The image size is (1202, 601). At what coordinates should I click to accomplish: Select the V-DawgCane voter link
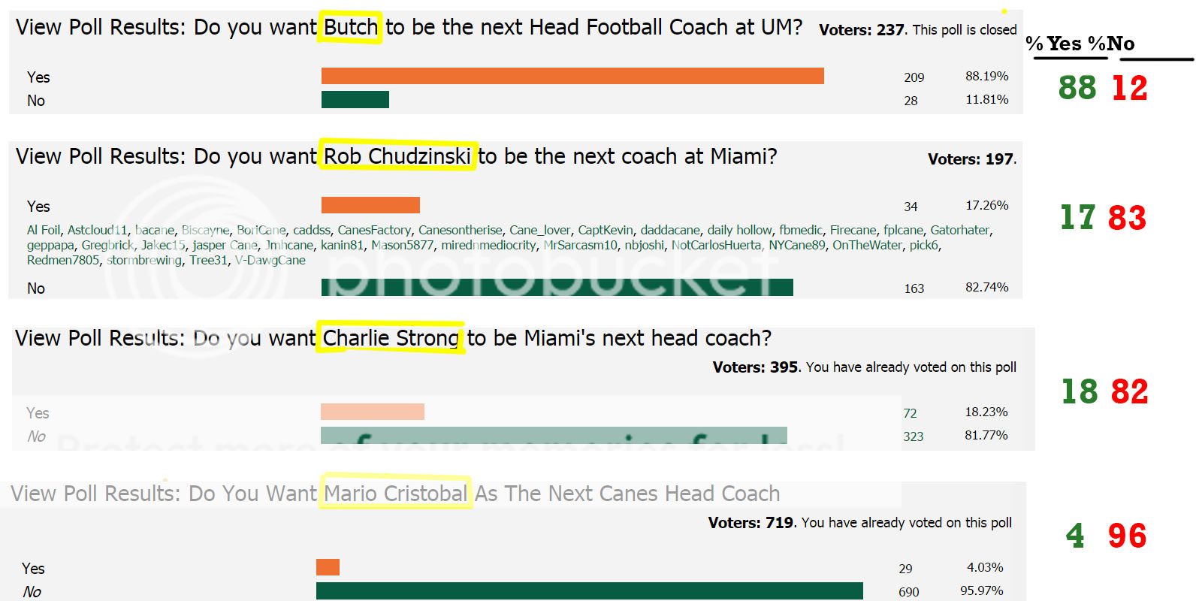tap(270, 260)
